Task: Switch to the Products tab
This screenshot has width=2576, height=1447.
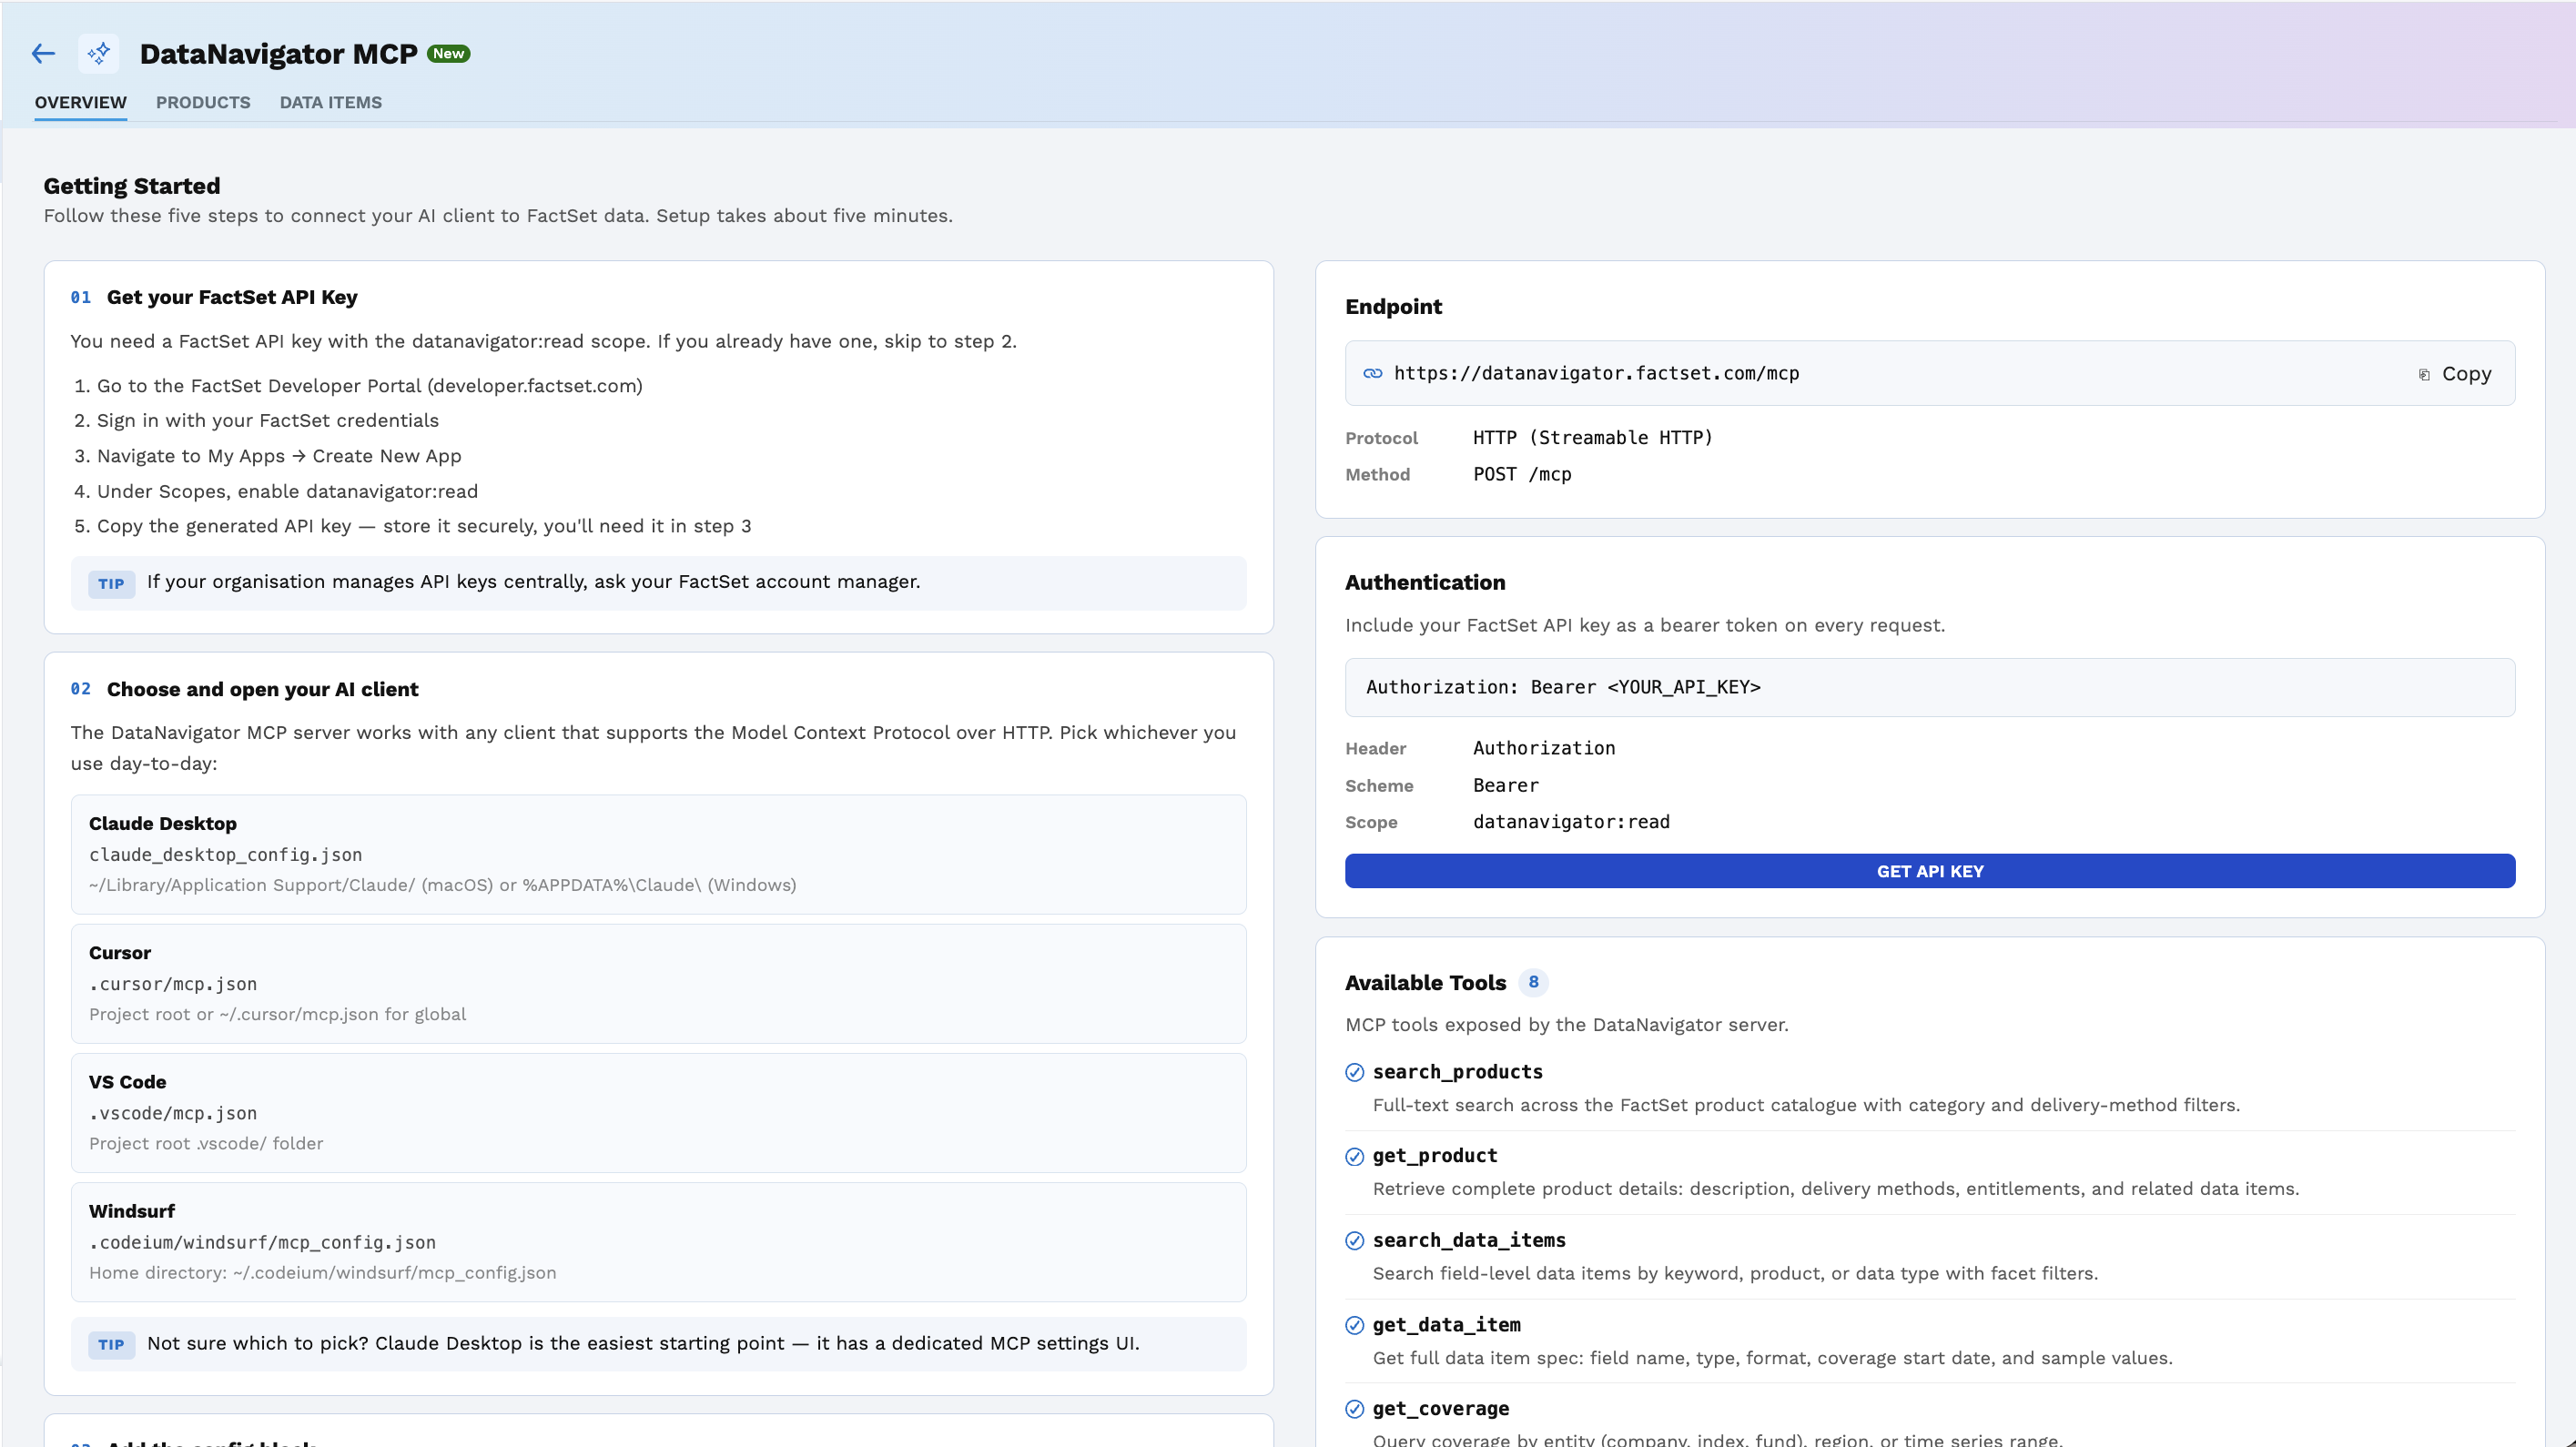Action: tap(203, 103)
